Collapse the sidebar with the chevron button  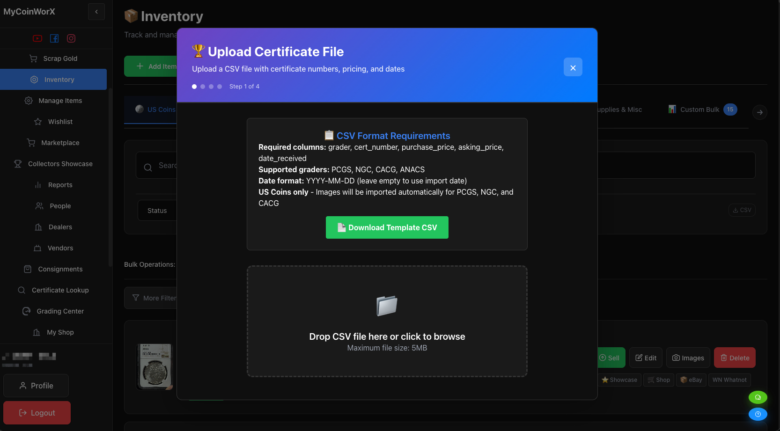pyautogui.click(x=96, y=12)
